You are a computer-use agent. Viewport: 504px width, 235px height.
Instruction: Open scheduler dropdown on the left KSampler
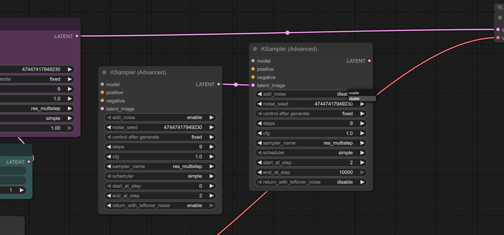[160, 176]
